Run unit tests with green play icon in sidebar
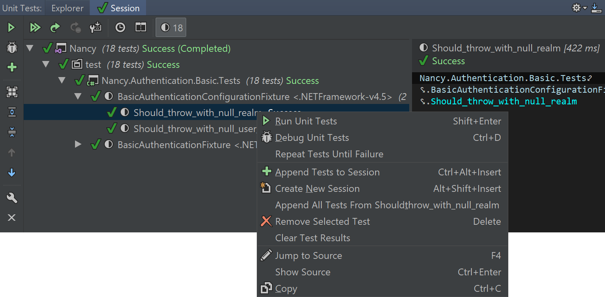Image resolution: width=605 pixels, height=297 pixels. coord(12,27)
